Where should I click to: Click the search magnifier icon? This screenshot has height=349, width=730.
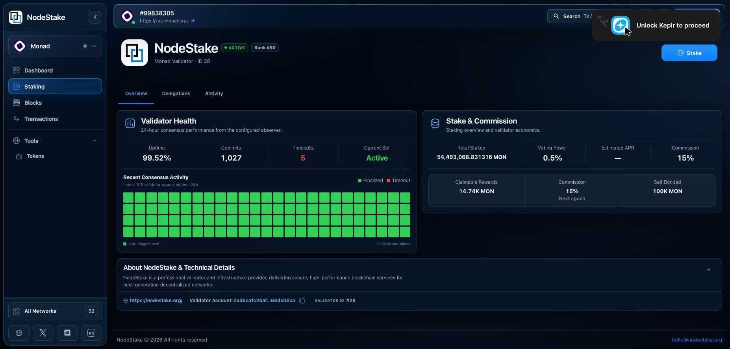(x=556, y=16)
